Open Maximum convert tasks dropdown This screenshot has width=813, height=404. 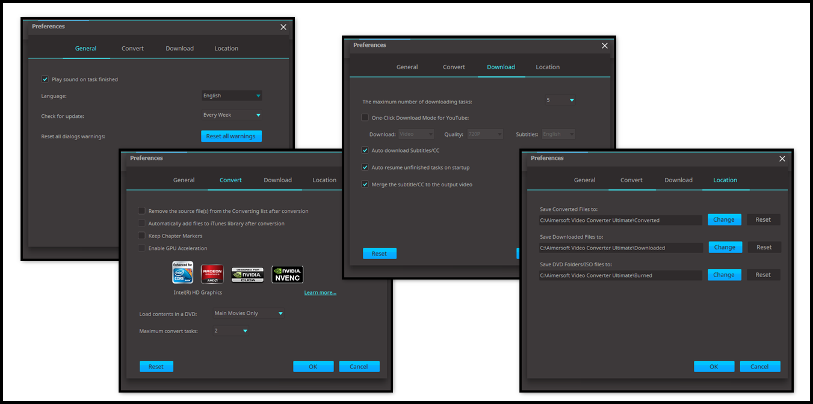pyautogui.click(x=231, y=331)
